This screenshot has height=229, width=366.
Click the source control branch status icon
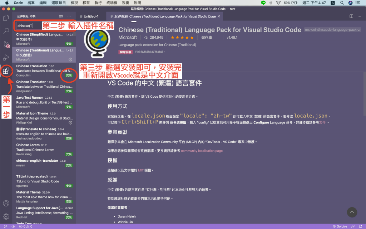5,226
